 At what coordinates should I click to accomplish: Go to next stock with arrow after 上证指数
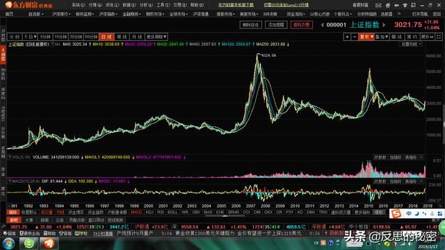pyautogui.click(x=384, y=25)
